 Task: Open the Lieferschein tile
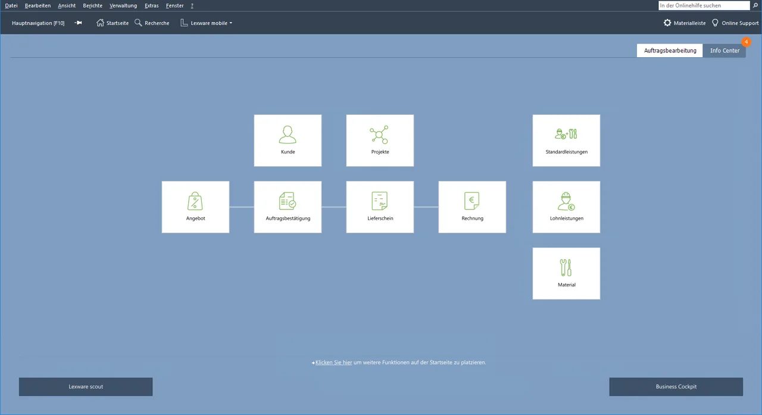(380, 207)
